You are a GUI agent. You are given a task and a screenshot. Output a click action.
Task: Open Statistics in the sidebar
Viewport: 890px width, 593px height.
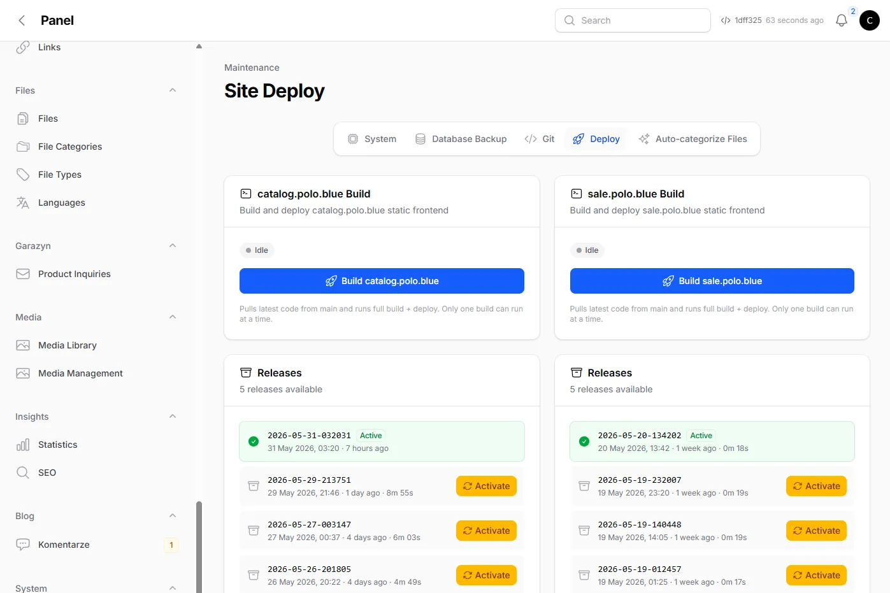click(97, 445)
